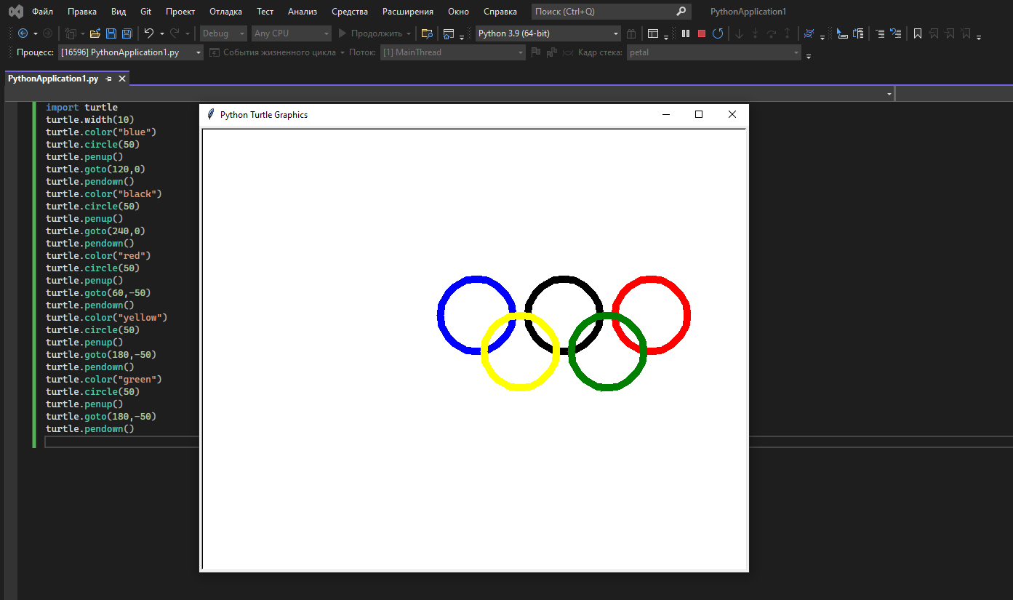Close the PythonApplication1.py tab
Viewport: 1013px width, 600px height.
point(122,79)
